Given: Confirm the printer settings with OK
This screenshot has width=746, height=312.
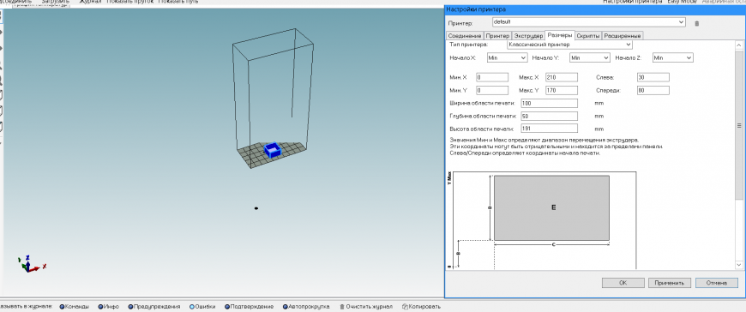Looking at the screenshot, I should pos(623,283).
